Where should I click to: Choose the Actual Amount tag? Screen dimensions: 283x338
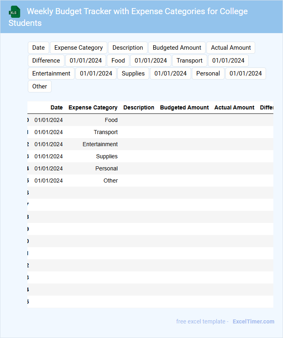pyautogui.click(x=231, y=48)
